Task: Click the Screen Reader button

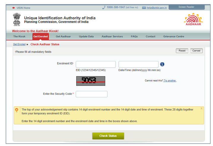Action: (187, 7)
